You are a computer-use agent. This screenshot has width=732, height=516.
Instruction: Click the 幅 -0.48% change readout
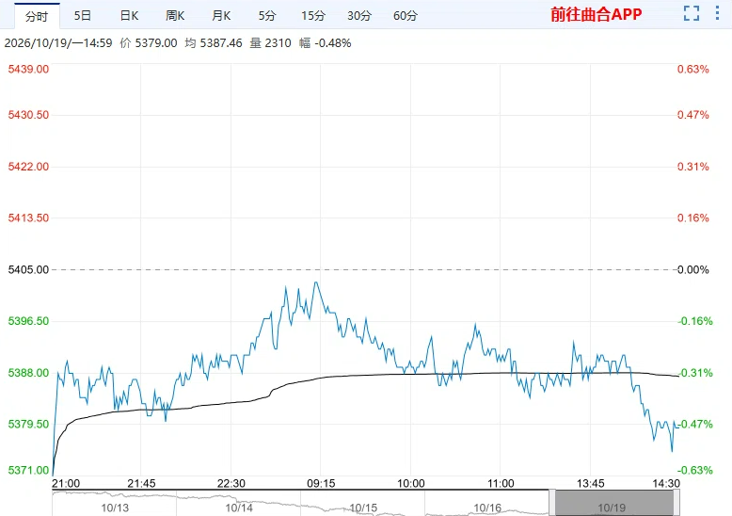[x=325, y=43]
